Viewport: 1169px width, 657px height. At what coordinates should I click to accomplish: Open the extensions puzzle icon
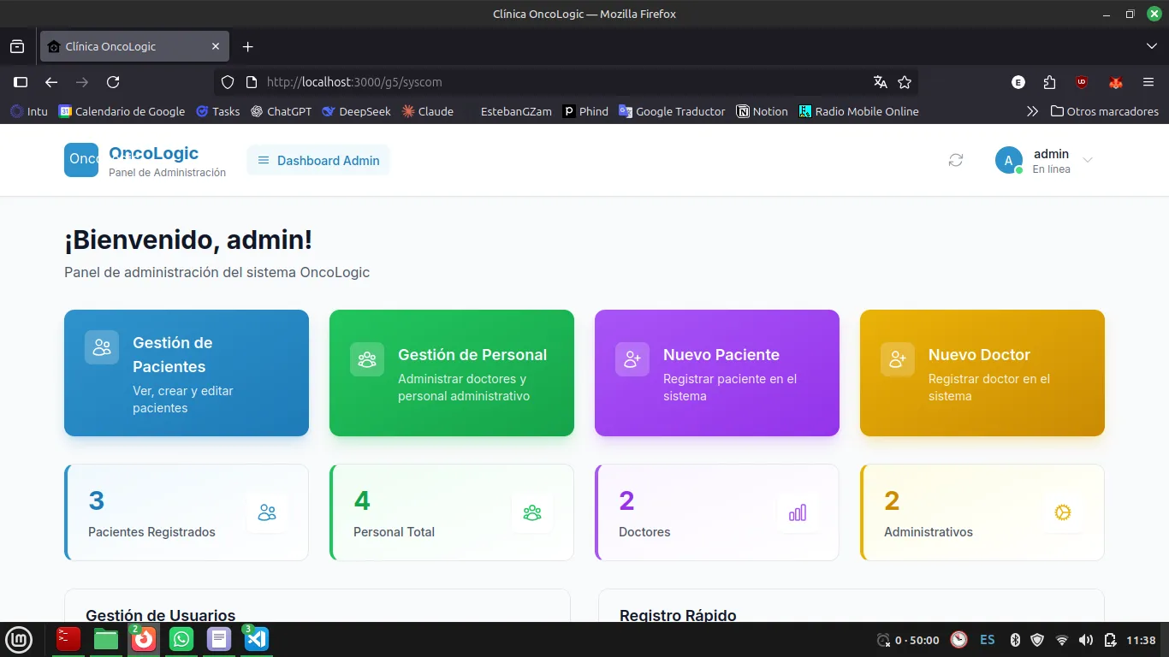(1050, 82)
